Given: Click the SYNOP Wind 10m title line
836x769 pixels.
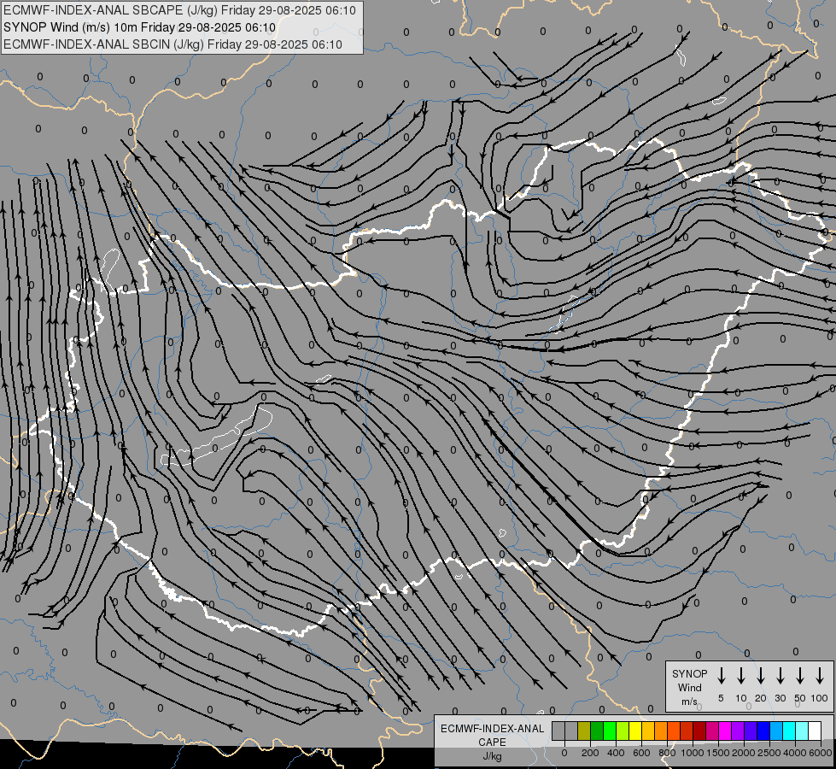Looking at the screenshot, I should click(x=139, y=27).
